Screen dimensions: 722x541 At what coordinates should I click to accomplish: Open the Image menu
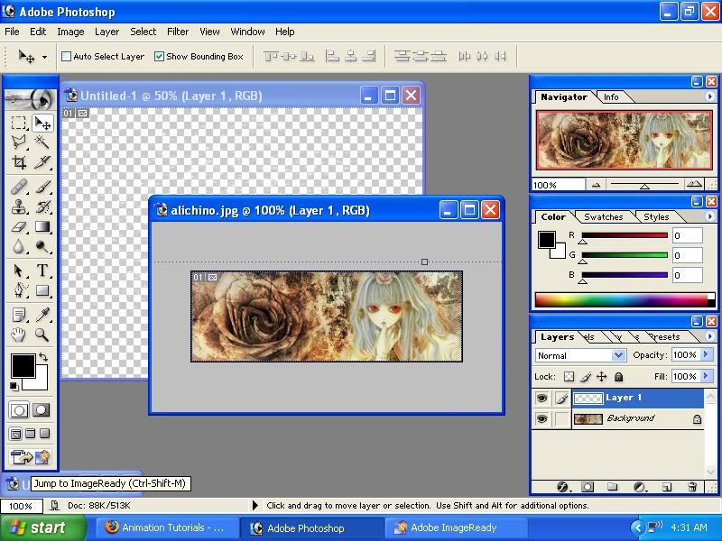(70, 32)
